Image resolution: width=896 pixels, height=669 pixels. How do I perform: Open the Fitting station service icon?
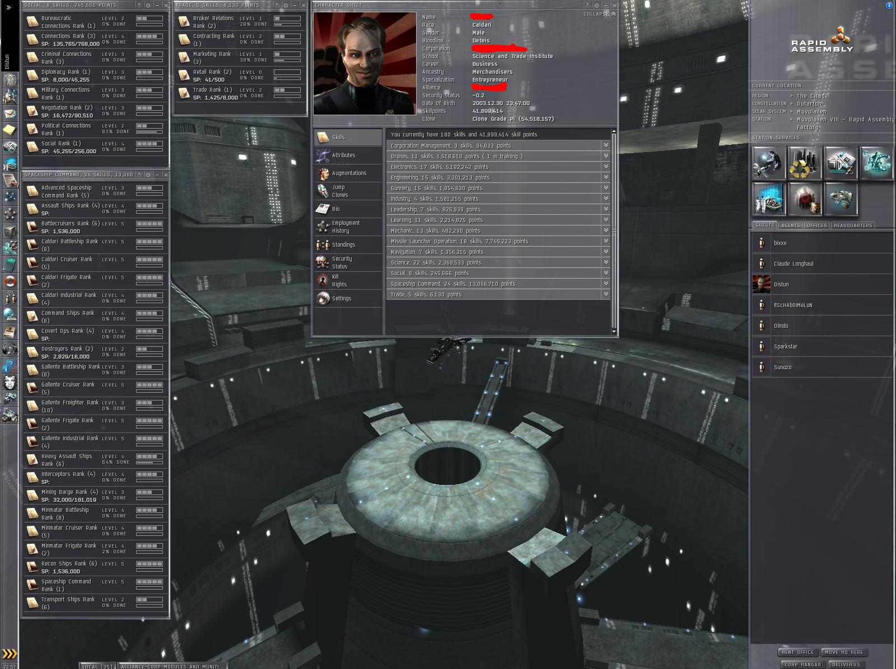pos(876,163)
